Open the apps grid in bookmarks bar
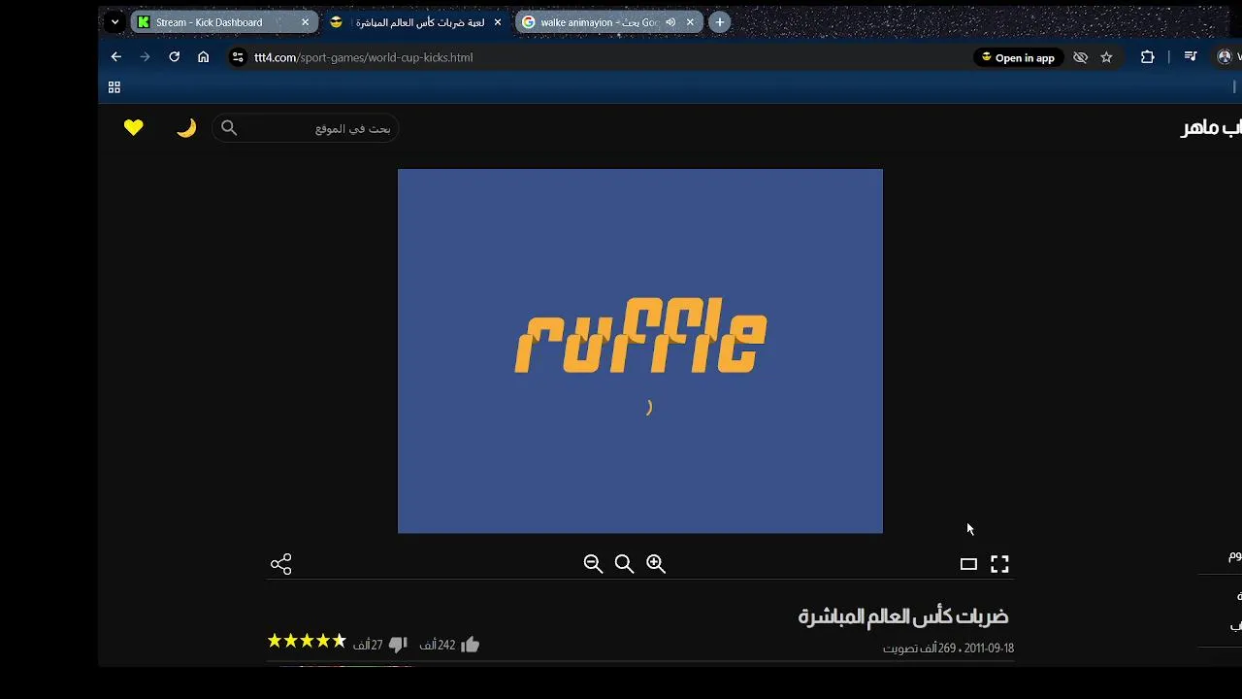Viewport: 1242px width, 699px height. pos(114,87)
